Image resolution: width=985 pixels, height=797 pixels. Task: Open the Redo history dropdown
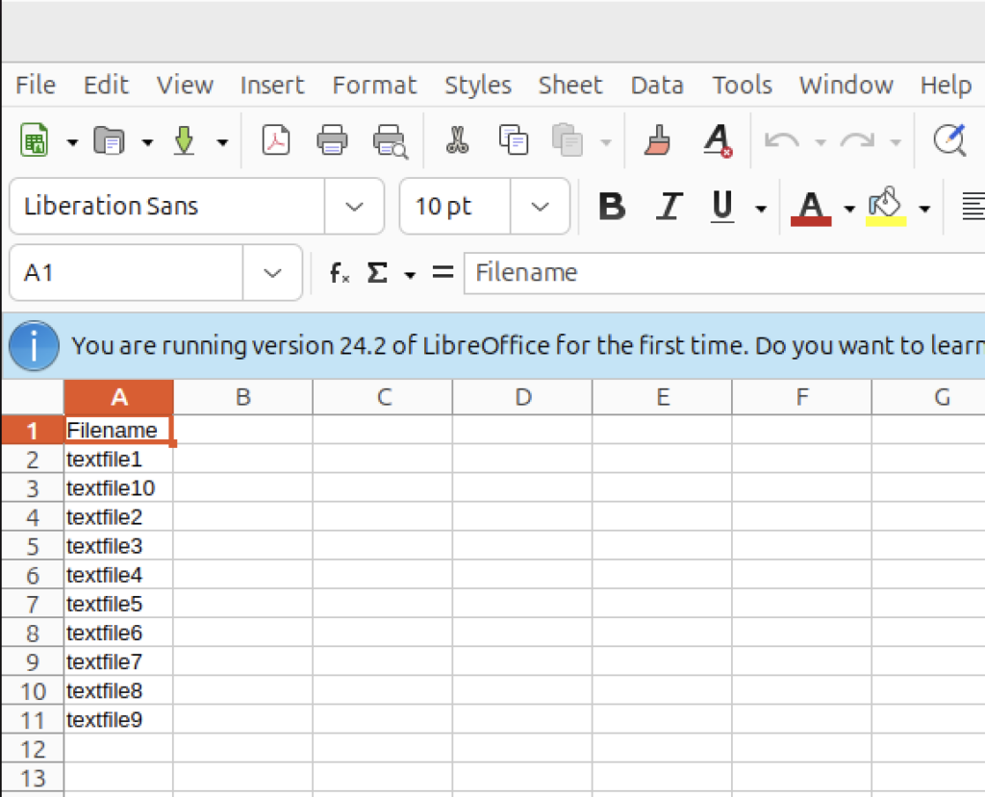[x=896, y=142]
